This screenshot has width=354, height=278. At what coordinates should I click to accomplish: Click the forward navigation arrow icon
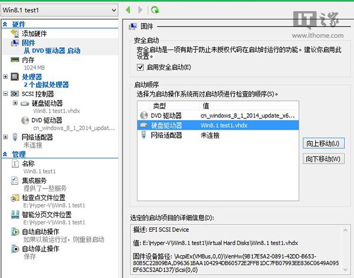tap(140, 10)
